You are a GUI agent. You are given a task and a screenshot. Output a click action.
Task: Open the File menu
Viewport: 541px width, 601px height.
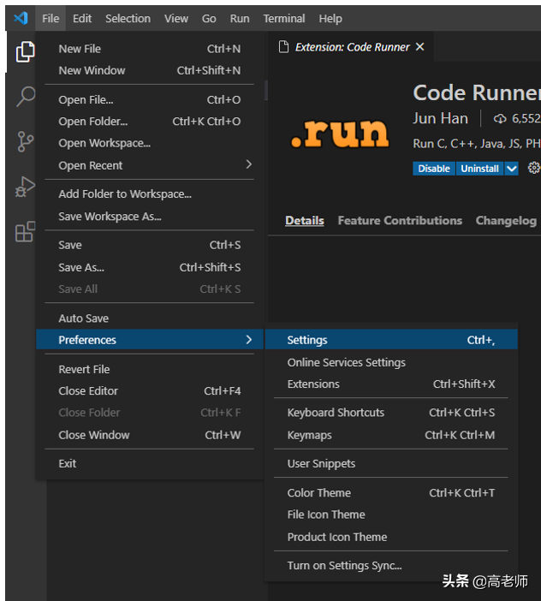coord(51,18)
